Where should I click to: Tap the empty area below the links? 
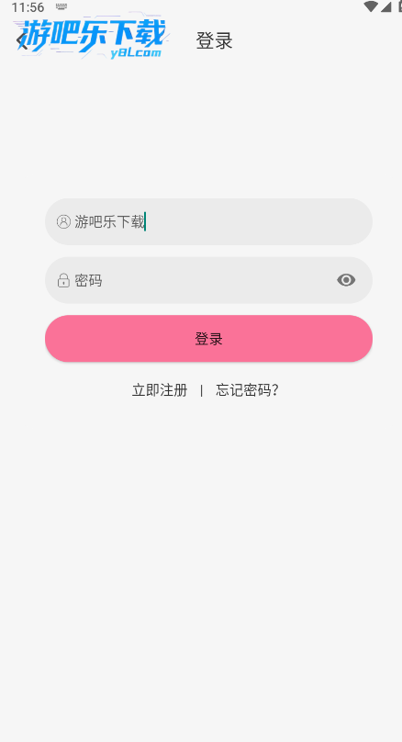point(201,568)
